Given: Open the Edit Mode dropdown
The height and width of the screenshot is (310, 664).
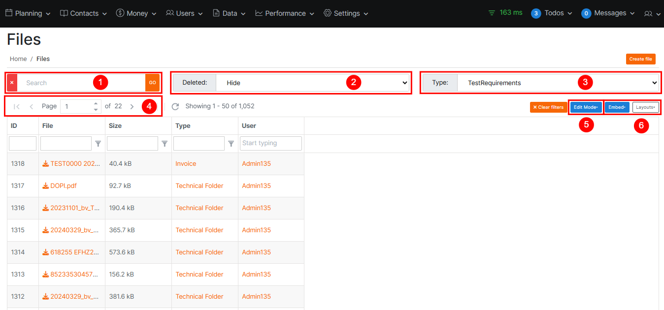Looking at the screenshot, I should click(586, 107).
